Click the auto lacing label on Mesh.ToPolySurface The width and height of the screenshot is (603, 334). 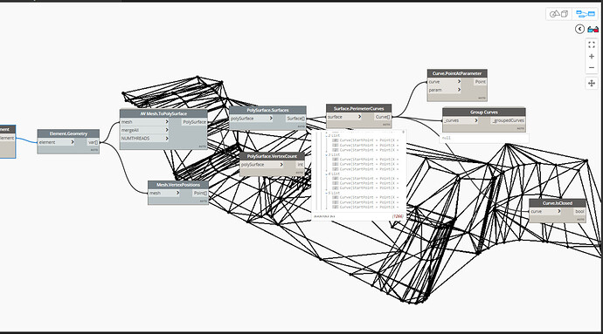tap(202, 147)
